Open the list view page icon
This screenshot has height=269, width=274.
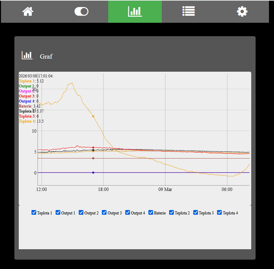pyautogui.click(x=188, y=12)
